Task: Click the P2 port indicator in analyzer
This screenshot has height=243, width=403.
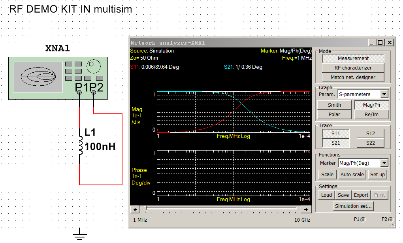Action: coord(391,219)
